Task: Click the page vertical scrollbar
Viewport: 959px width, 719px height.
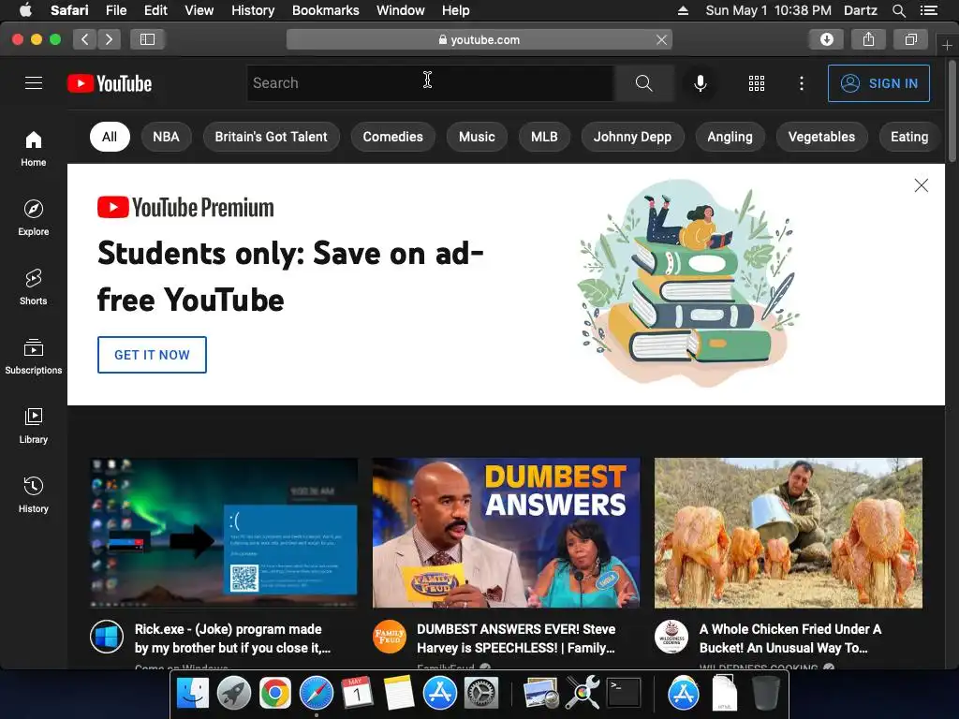Action: click(x=952, y=111)
